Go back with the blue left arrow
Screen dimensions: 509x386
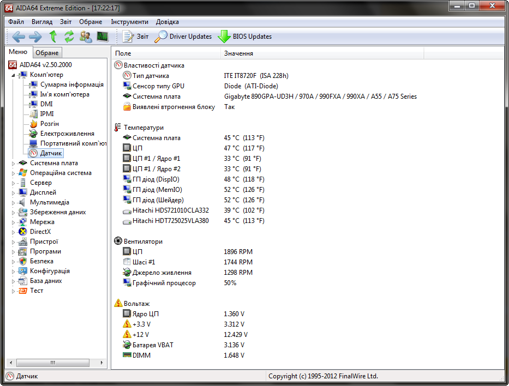coord(19,37)
